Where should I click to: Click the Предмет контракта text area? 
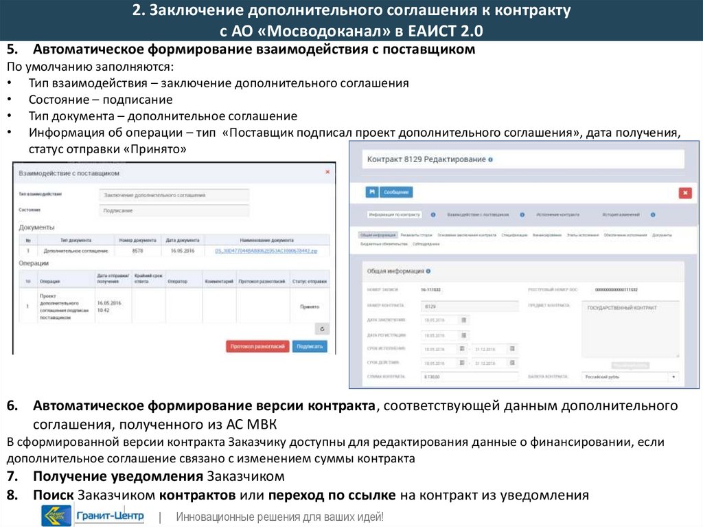630,330
